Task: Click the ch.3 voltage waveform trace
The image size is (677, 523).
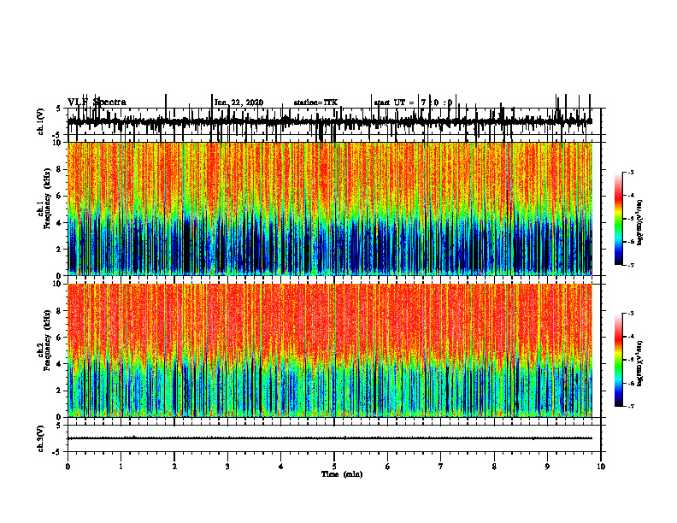Action: click(x=330, y=438)
